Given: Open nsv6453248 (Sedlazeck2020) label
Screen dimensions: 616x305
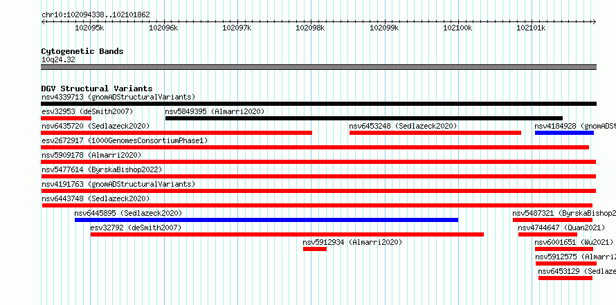Looking at the screenshot, I should [403, 126].
